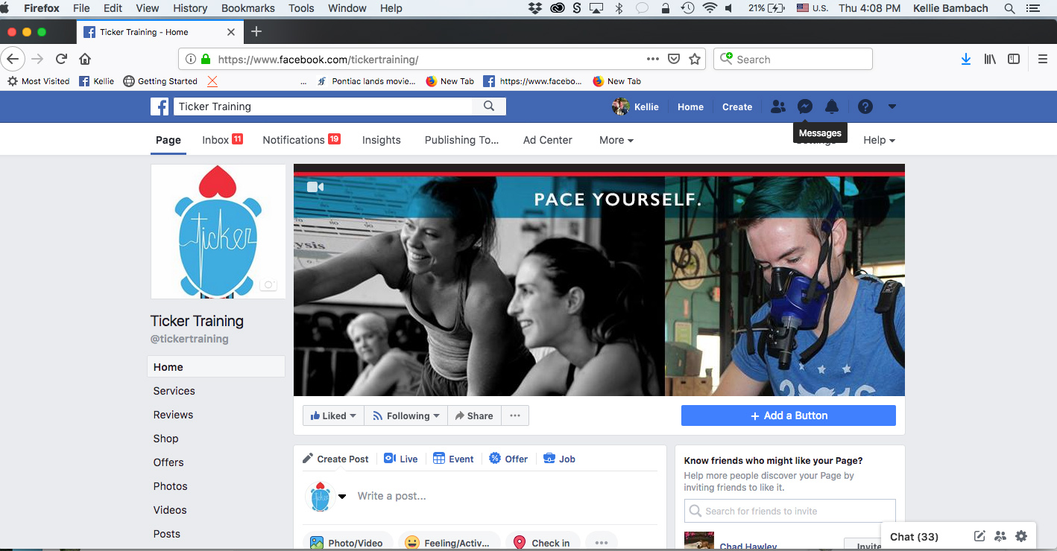Open Friend Requests icon

click(777, 106)
